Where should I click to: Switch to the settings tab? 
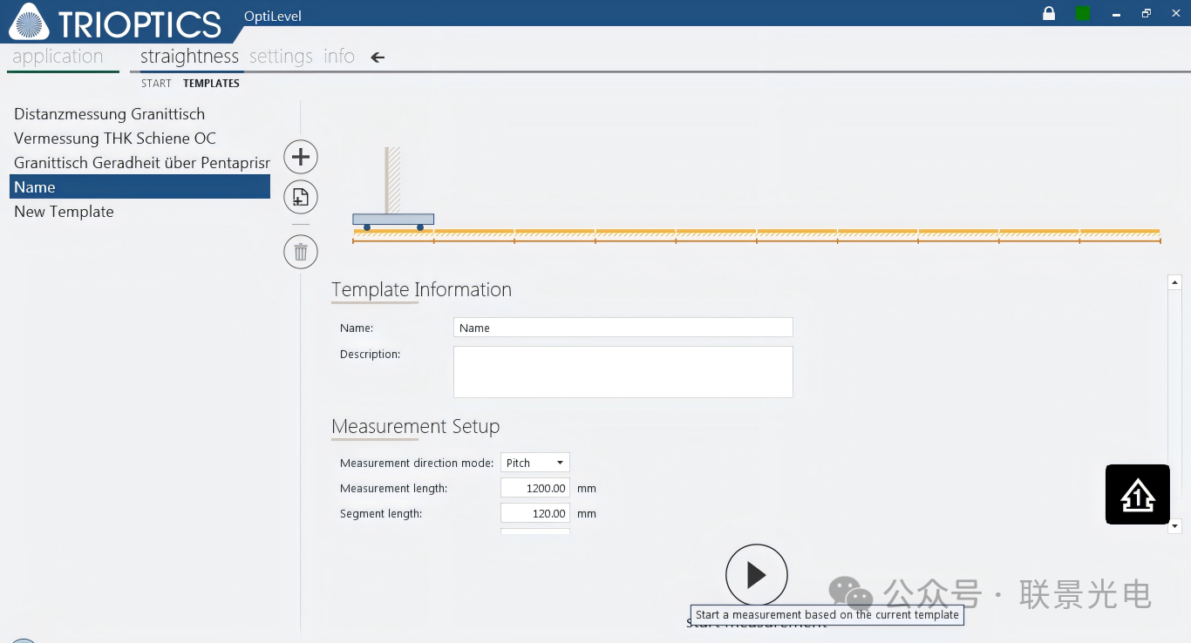[281, 57]
